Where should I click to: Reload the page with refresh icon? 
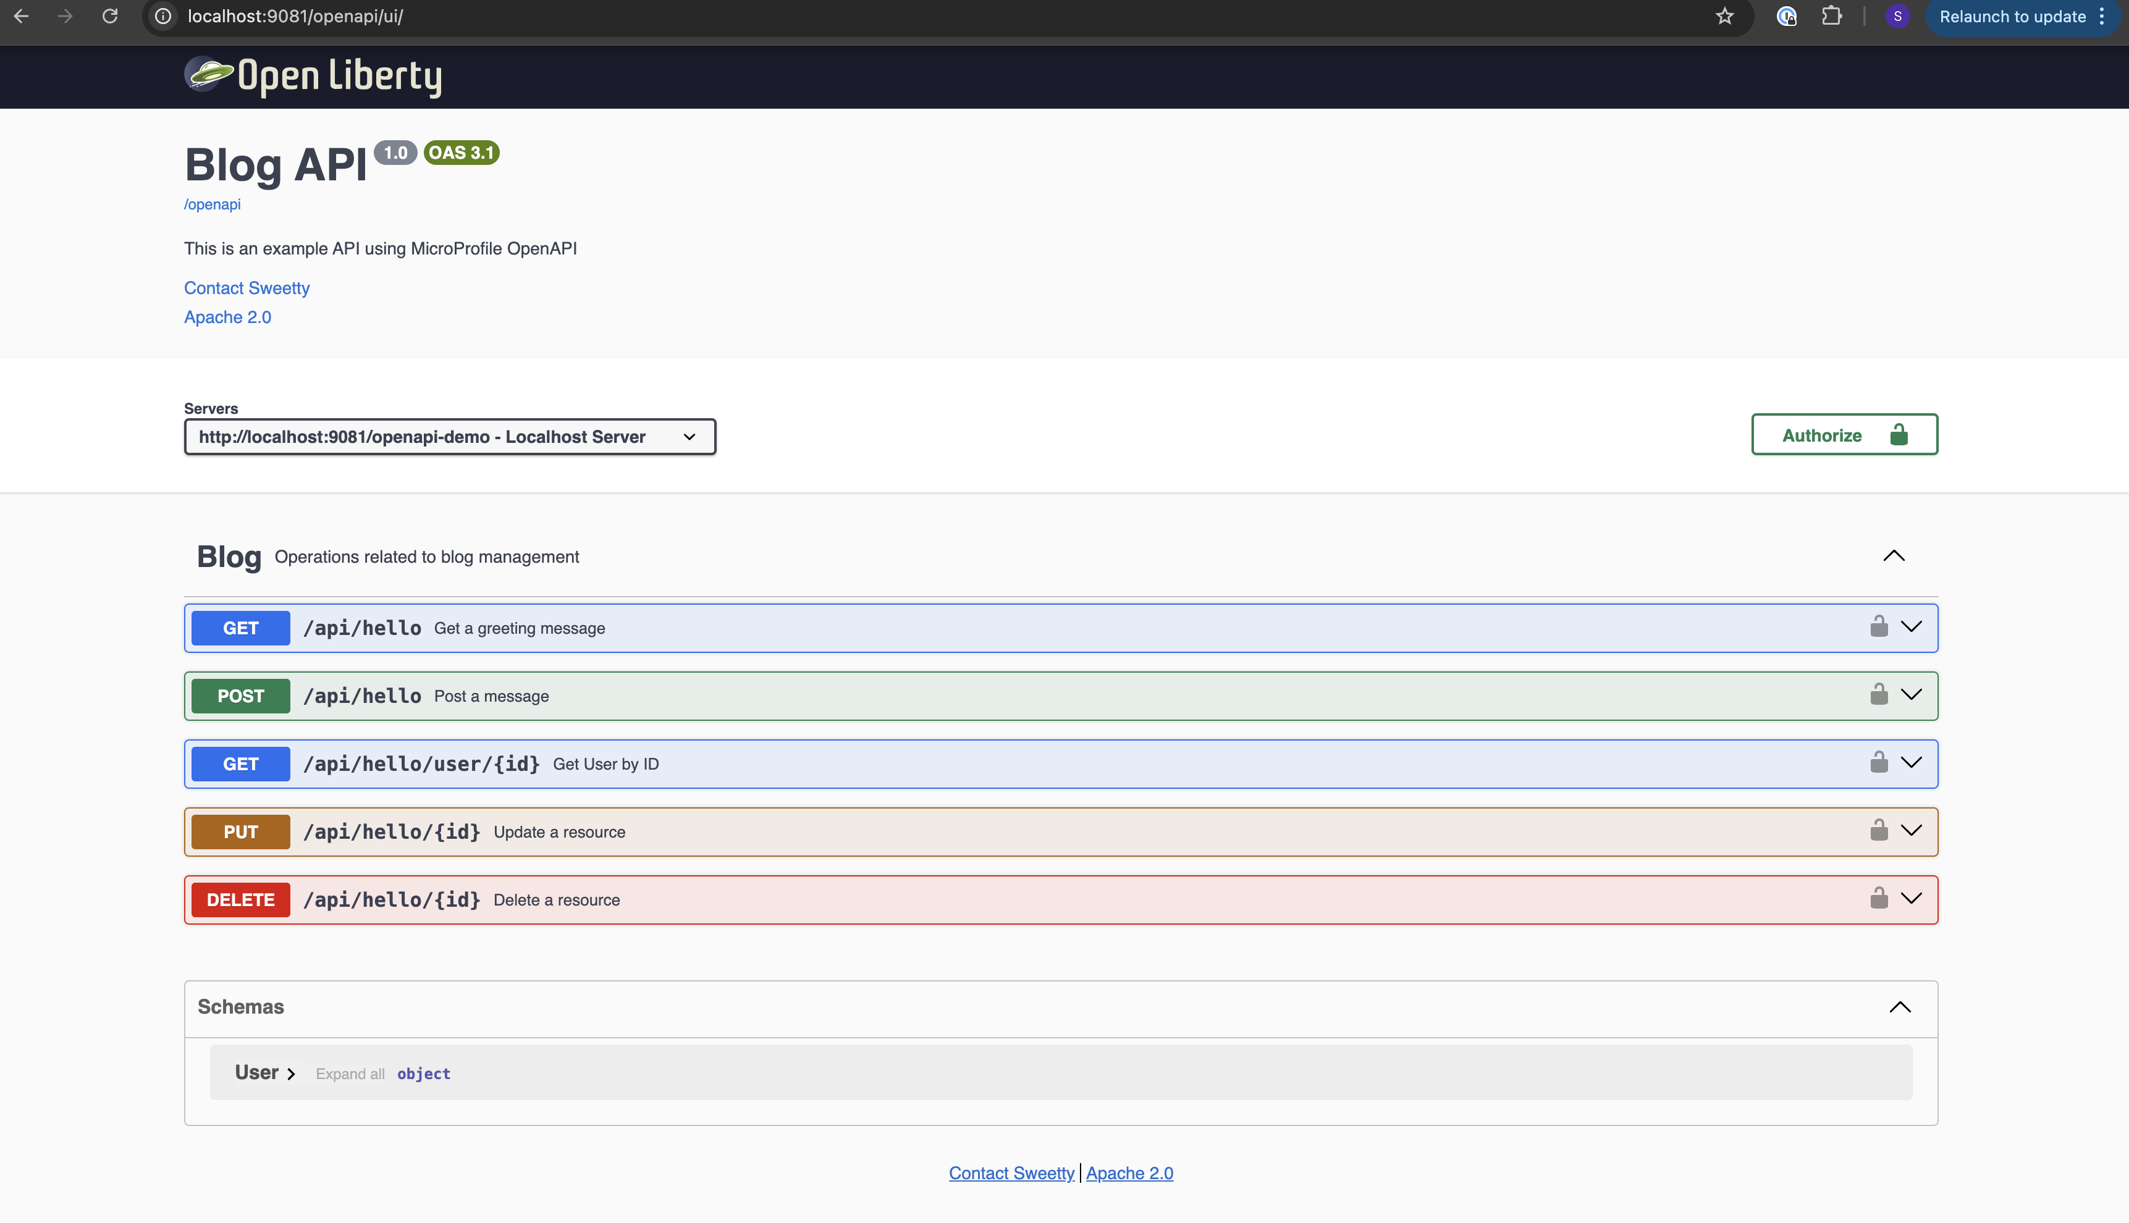[110, 17]
